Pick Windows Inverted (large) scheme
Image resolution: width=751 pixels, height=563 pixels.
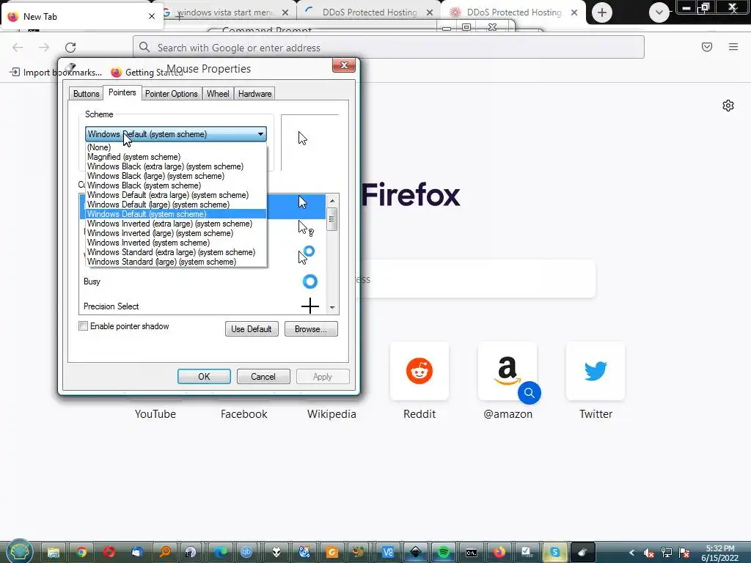pos(176,233)
